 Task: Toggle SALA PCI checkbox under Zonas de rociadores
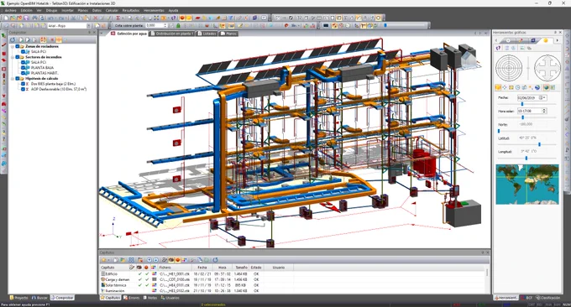tap(23, 52)
